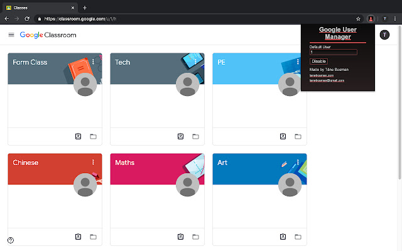Open gradebook icon on Chinese card

(79, 237)
